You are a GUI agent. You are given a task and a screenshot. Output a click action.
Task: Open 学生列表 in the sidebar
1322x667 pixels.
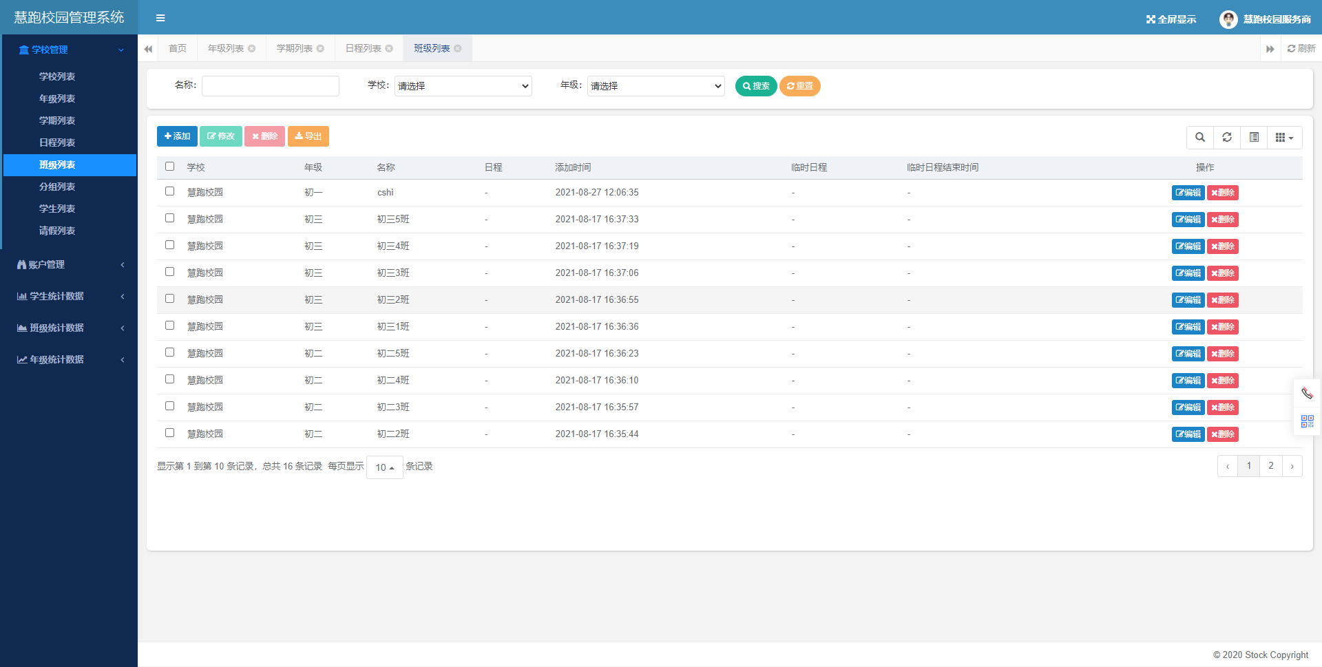coord(57,209)
